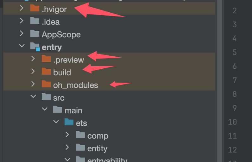Click the blue ets source folder icon
252x162 pixels.
tap(69, 122)
